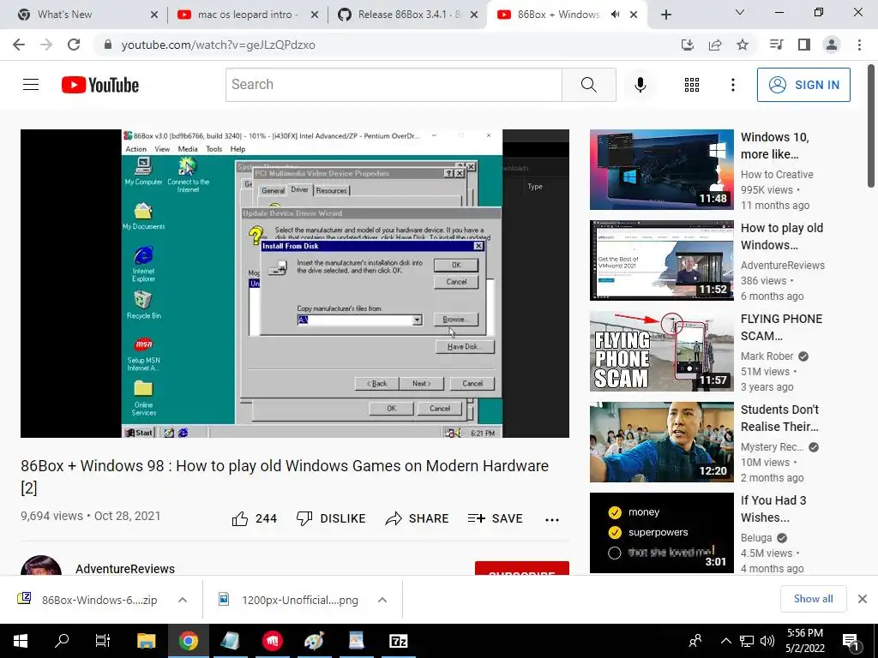Reload the YouTube page
The image size is (878, 658).
point(74,45)
